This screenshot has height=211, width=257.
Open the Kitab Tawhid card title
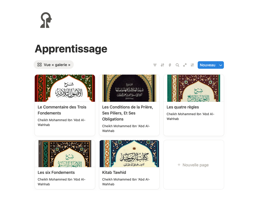[114, 173]
